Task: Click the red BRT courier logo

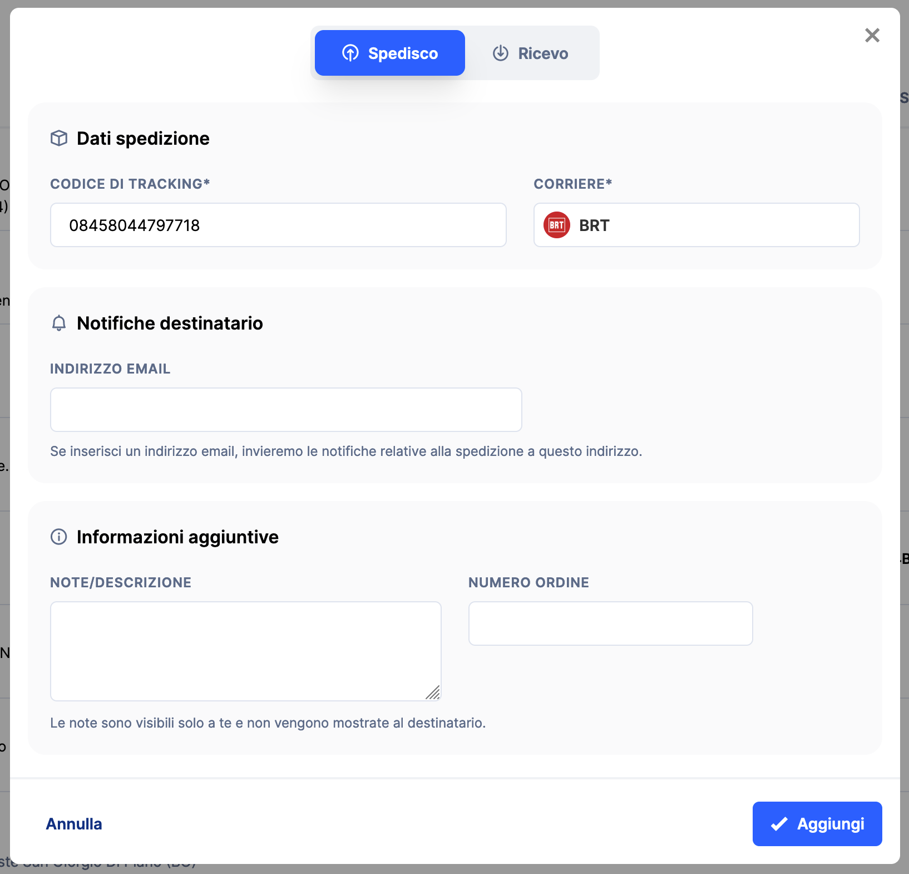Action: pos(557,225)
